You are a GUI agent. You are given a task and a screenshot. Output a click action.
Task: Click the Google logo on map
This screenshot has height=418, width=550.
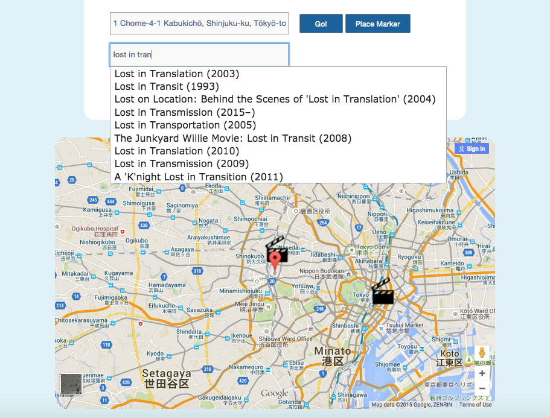click(275, 393)
